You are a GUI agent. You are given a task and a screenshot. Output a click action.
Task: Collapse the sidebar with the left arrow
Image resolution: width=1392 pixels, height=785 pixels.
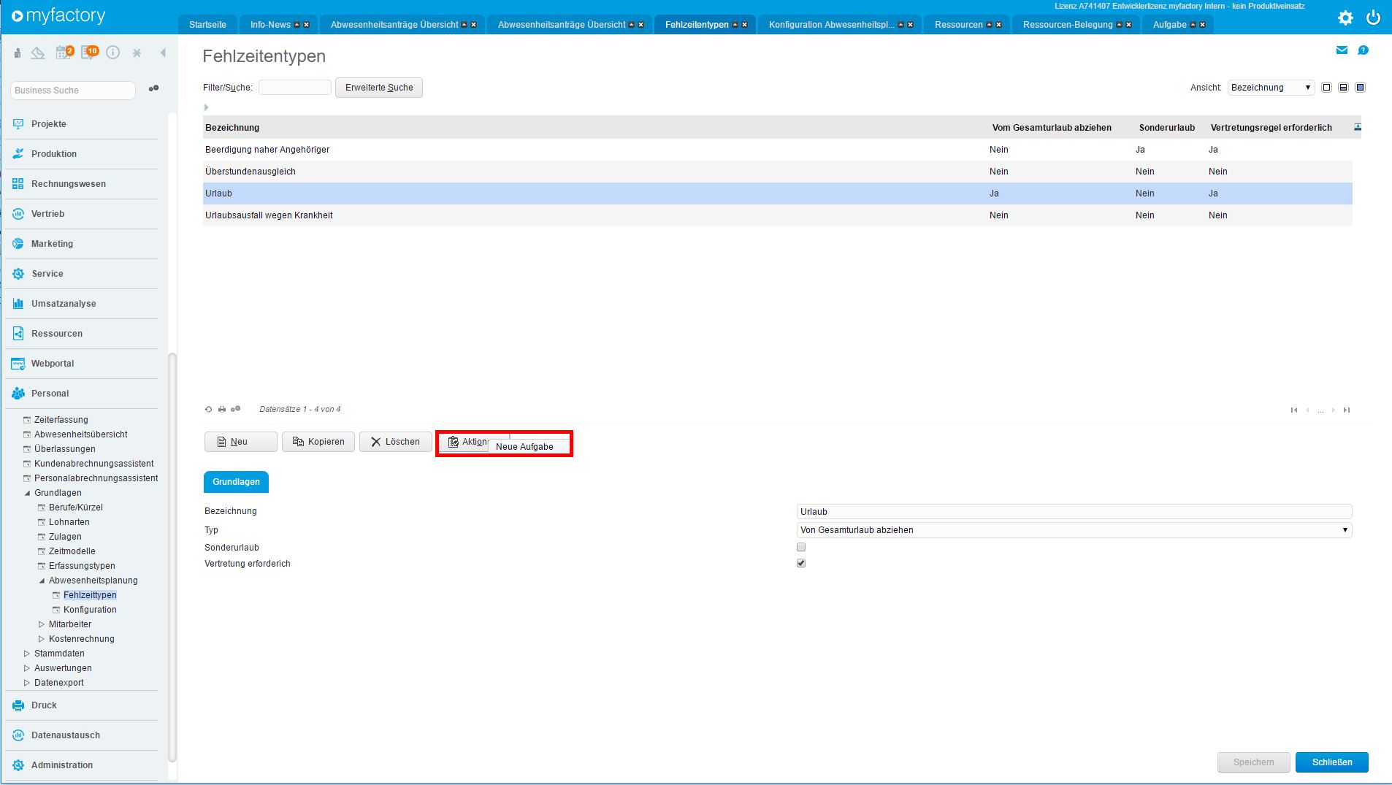pyautogui.click(x=163, y=53)
